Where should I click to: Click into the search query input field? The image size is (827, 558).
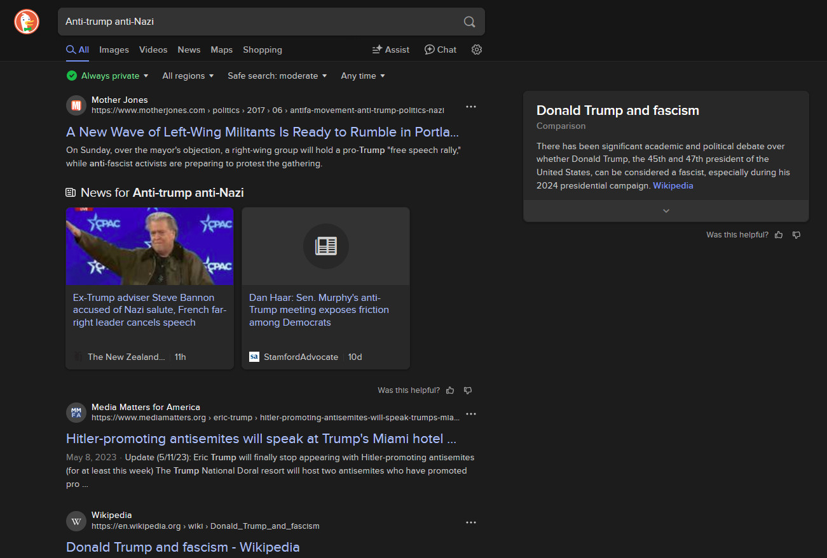click(261, 22)
